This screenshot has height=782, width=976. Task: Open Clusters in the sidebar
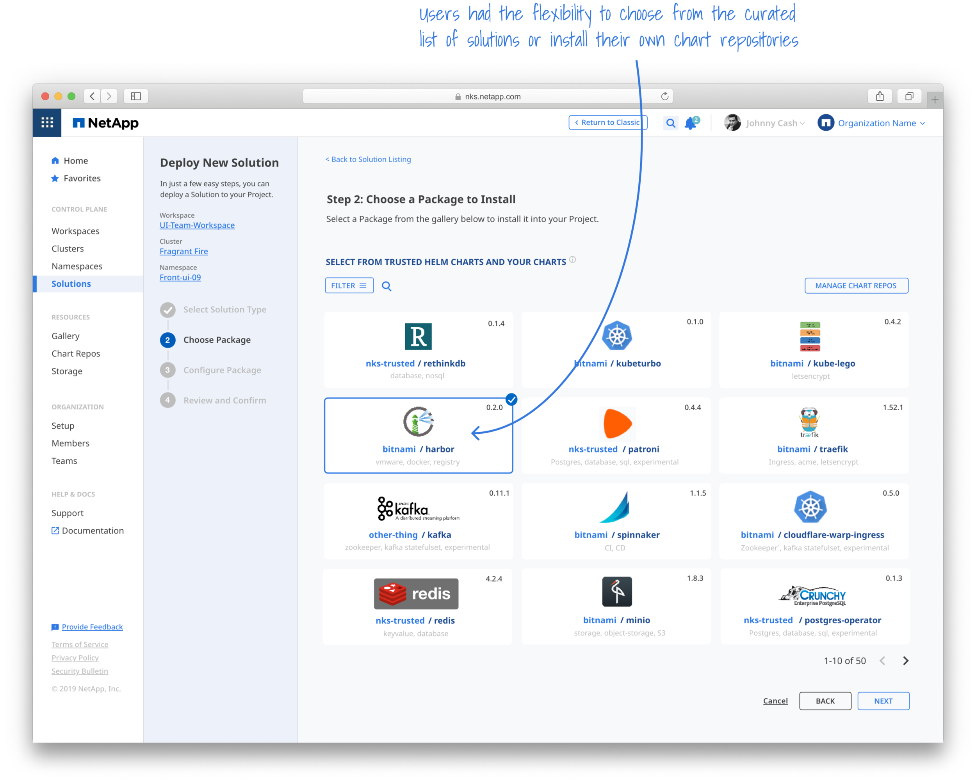pyautogui.click(x=68, y=249)
